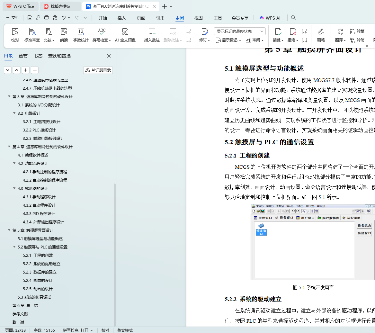Click the 页面: 32/38 status item
This screenshot has height=333, width=375.
tap(15, 330)
